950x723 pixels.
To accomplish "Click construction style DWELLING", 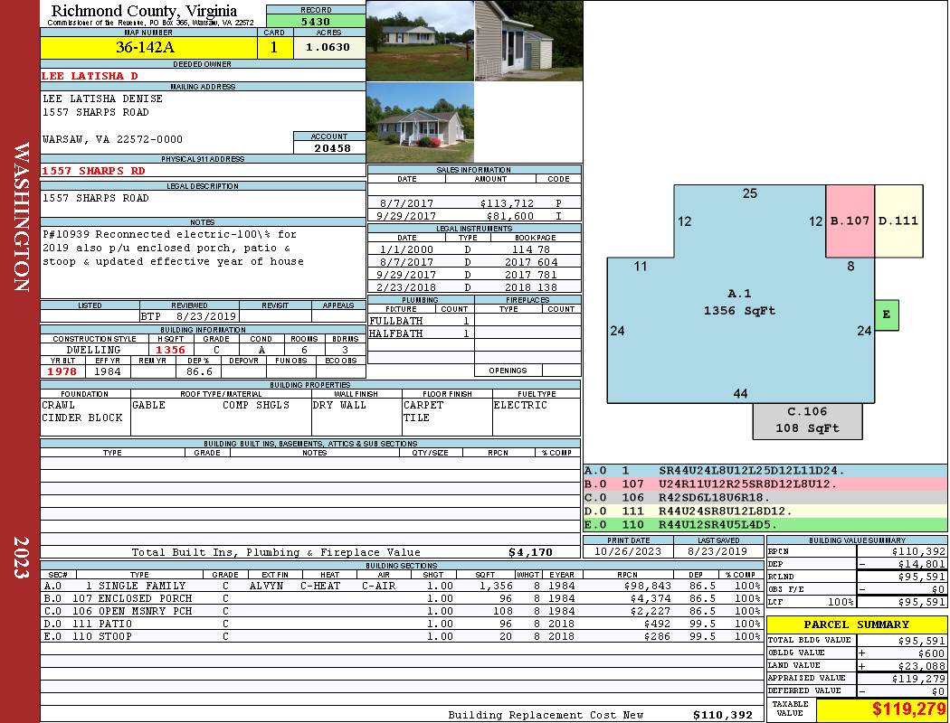I will 93,350.
